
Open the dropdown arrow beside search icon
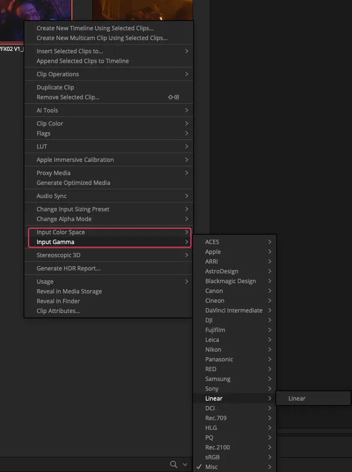[185, 465]
